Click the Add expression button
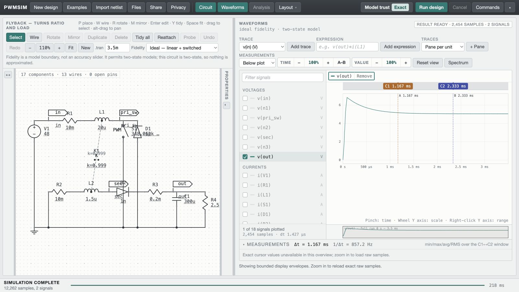This screenshot has width=519, height=292. pos(400,47)
